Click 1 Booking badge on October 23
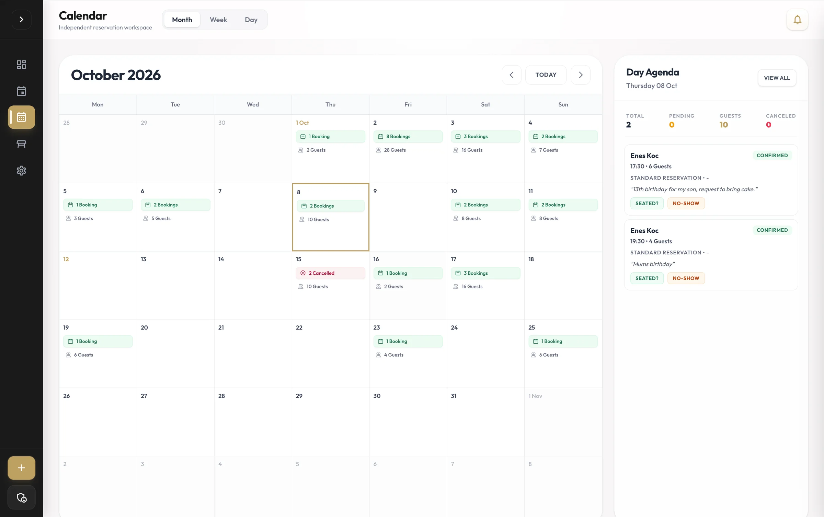The width and height of the screenshot is (824, 517). [408, 341]
